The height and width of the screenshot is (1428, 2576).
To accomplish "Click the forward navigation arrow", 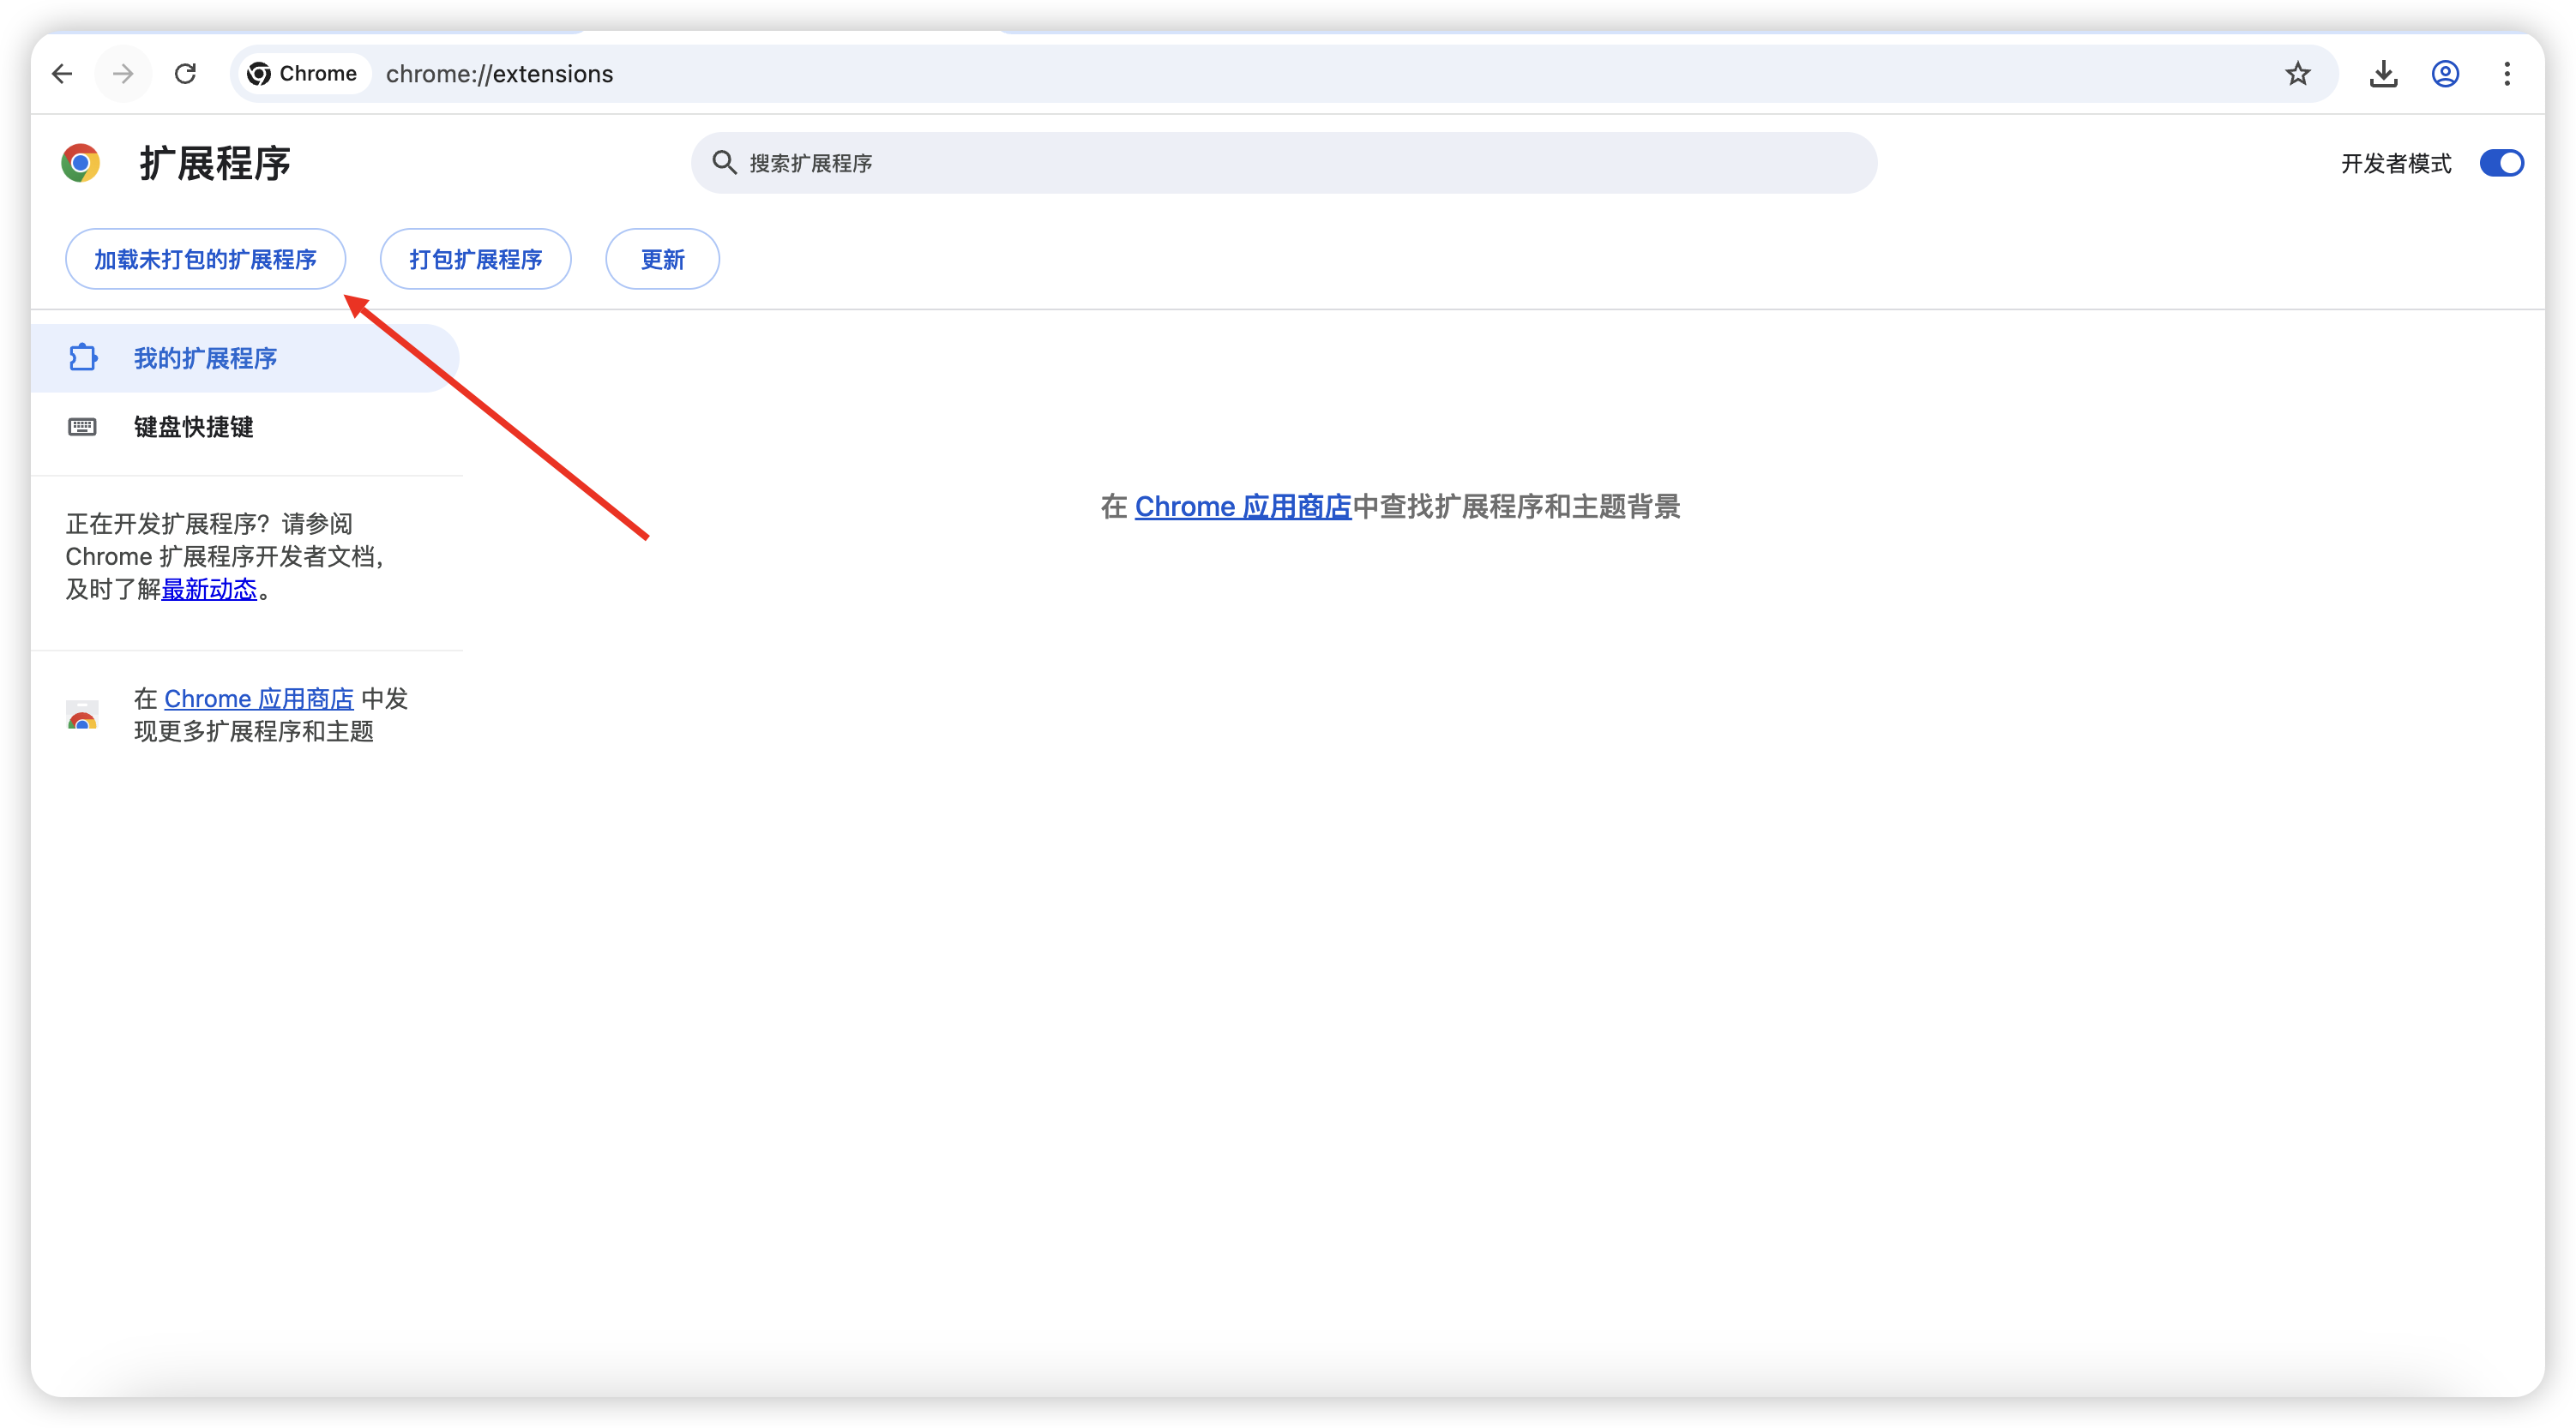I will click(123, 74).
